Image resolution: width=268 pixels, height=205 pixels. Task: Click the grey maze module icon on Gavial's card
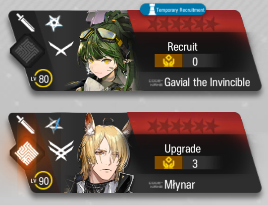click(x=27, y=51)
